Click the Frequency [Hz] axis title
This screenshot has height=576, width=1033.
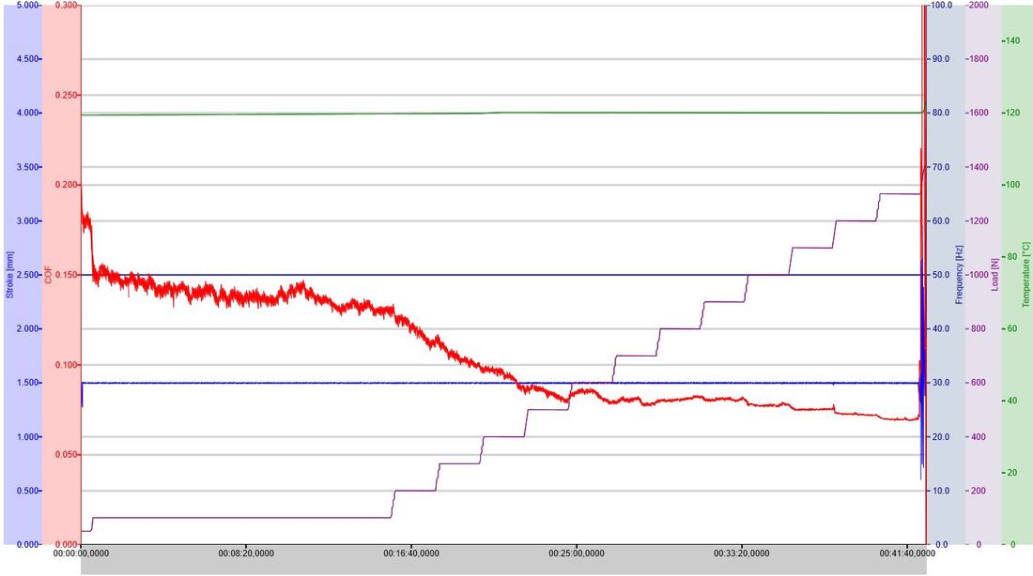[959, 275]
